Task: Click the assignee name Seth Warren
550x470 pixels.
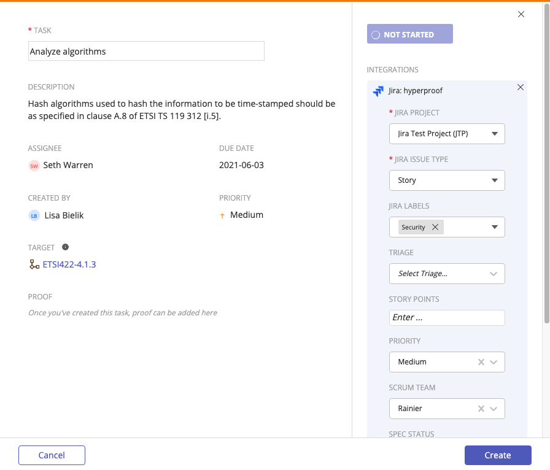Action: tap(68, 165)
